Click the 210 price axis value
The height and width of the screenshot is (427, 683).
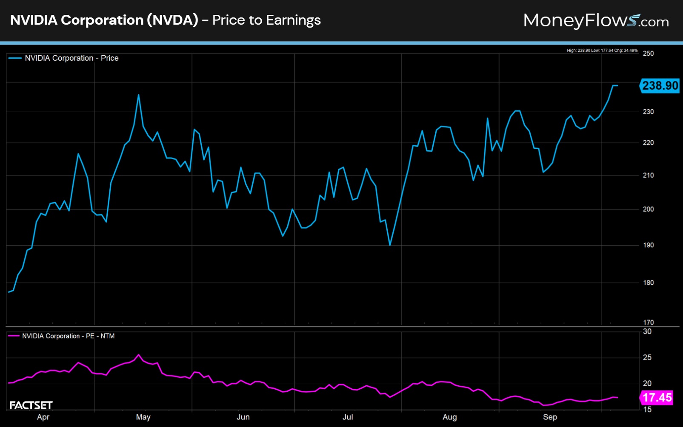click(648, 175)
